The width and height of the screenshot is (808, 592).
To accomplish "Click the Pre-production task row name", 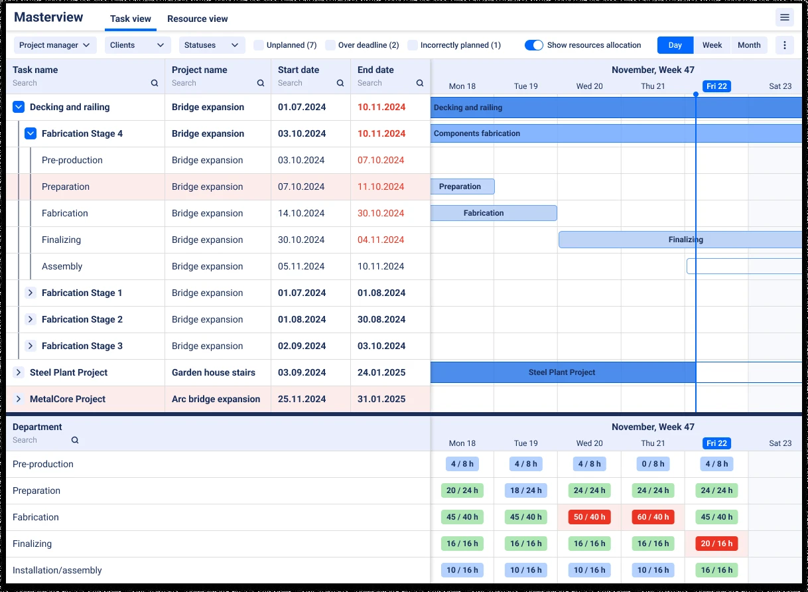I will coord(72,160).
